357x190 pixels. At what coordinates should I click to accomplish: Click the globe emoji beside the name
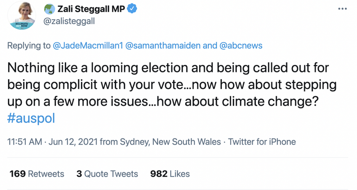(49, 9)
